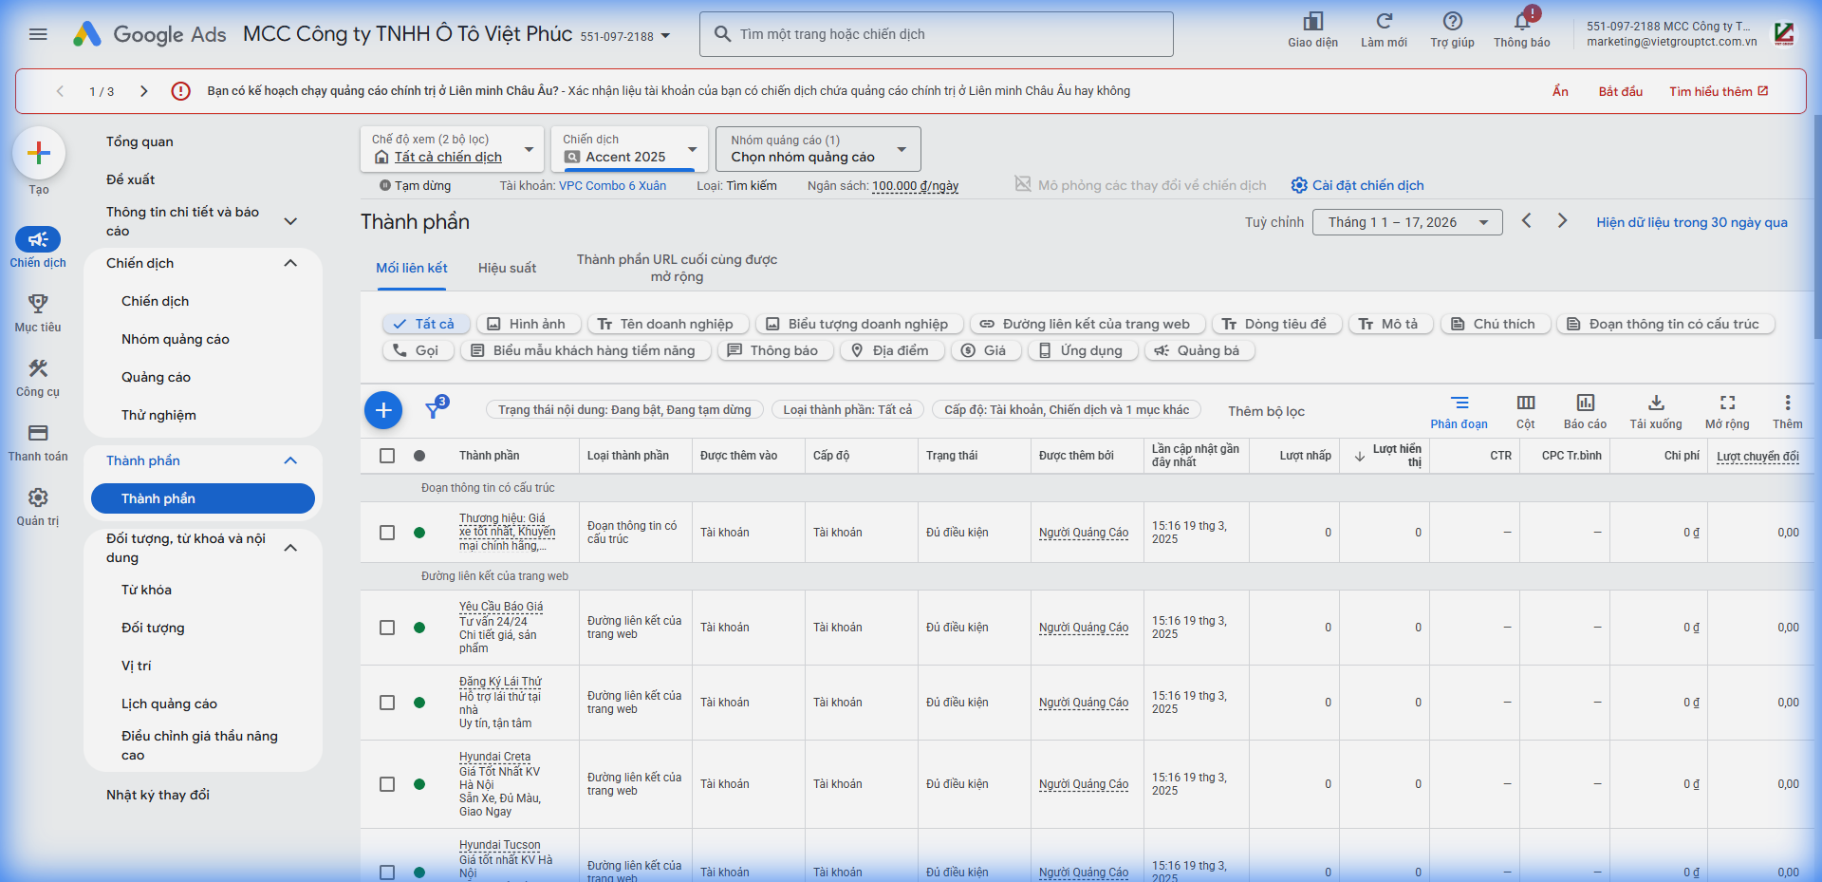Toggle the select-all checkbox in table header

pos(387,456)
